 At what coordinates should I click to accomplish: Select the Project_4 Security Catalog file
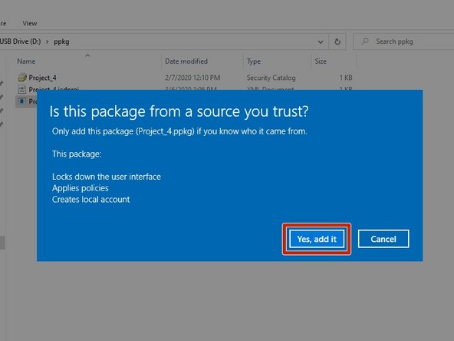coord(184,78)
